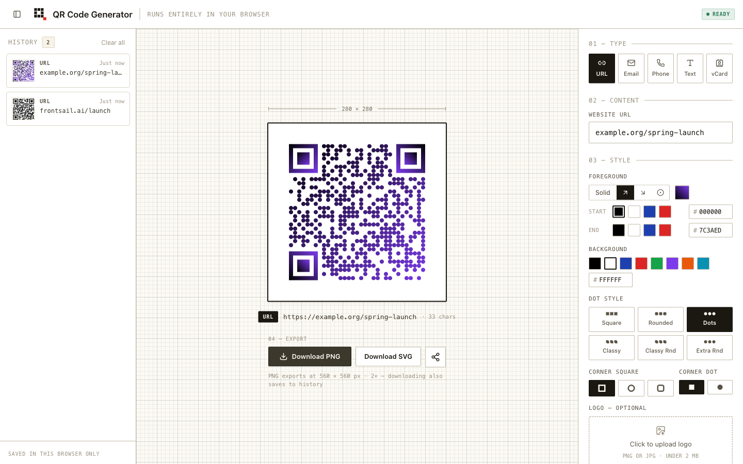This screenshot has height=464, width=743.
Task: Select the square corner square icon
Action: [x=602, y=388]
